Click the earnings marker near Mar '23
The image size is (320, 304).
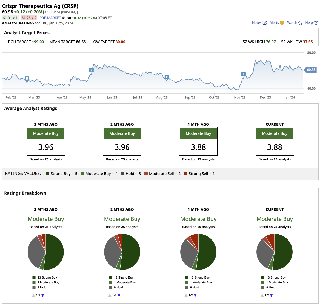point(27,78)
